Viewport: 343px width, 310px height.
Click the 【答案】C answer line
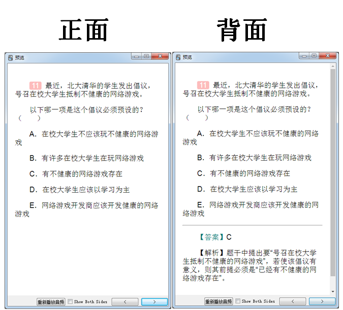click(x=215, y=237)
